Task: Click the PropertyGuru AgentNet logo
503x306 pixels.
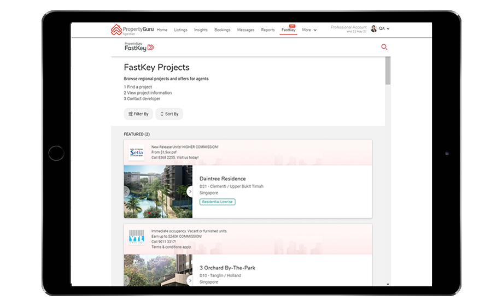Action: [132, 30]
